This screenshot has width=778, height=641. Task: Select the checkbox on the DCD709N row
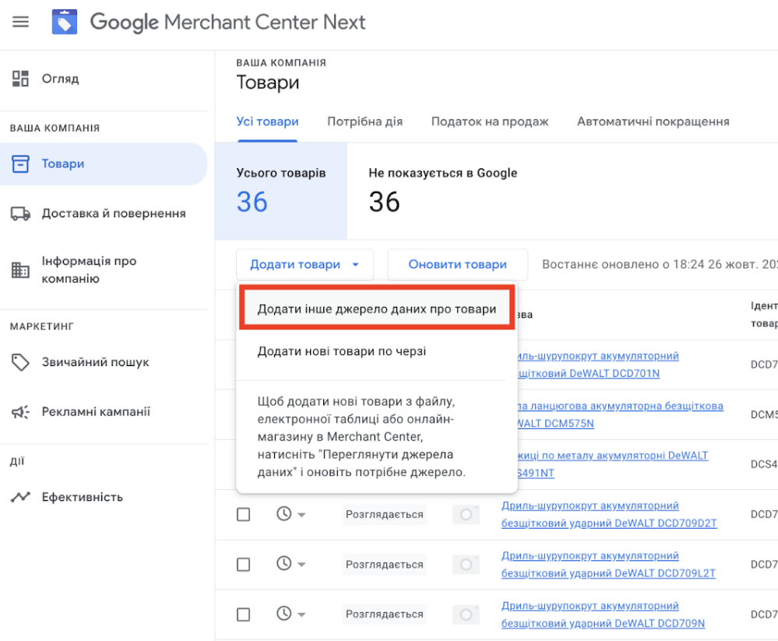pos(243,614)
